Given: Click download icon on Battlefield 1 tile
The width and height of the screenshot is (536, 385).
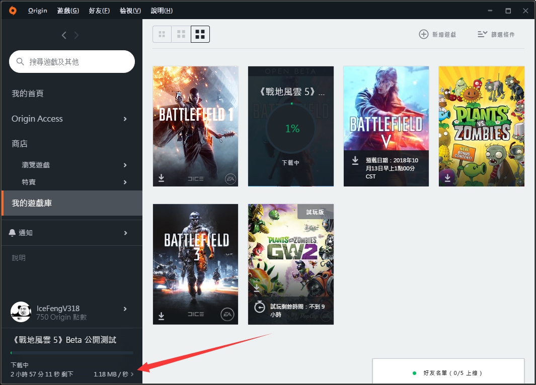Looking at the screenshot, I should 162,178.
